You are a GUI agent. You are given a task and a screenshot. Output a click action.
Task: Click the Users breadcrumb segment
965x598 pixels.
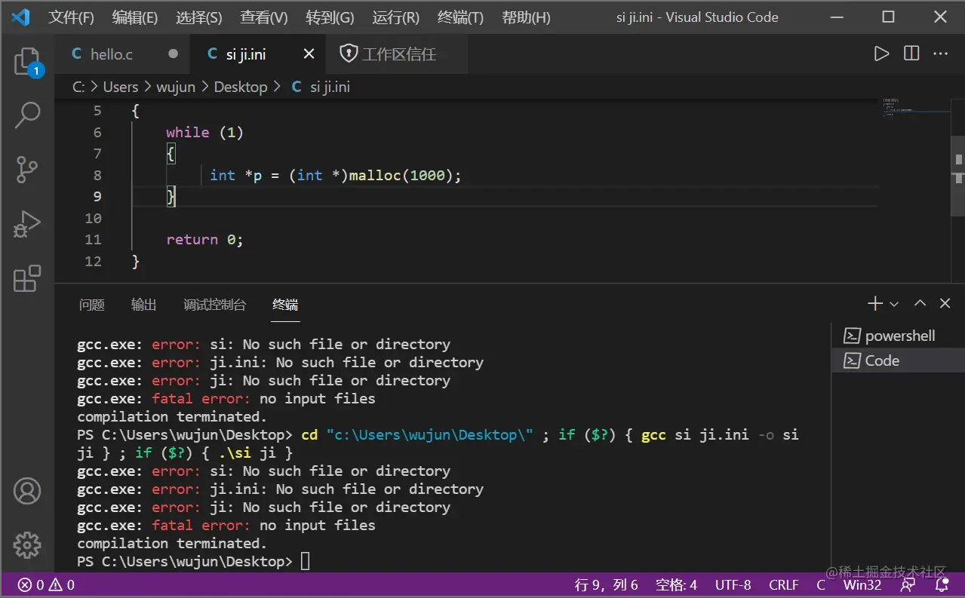click(121, 87)
